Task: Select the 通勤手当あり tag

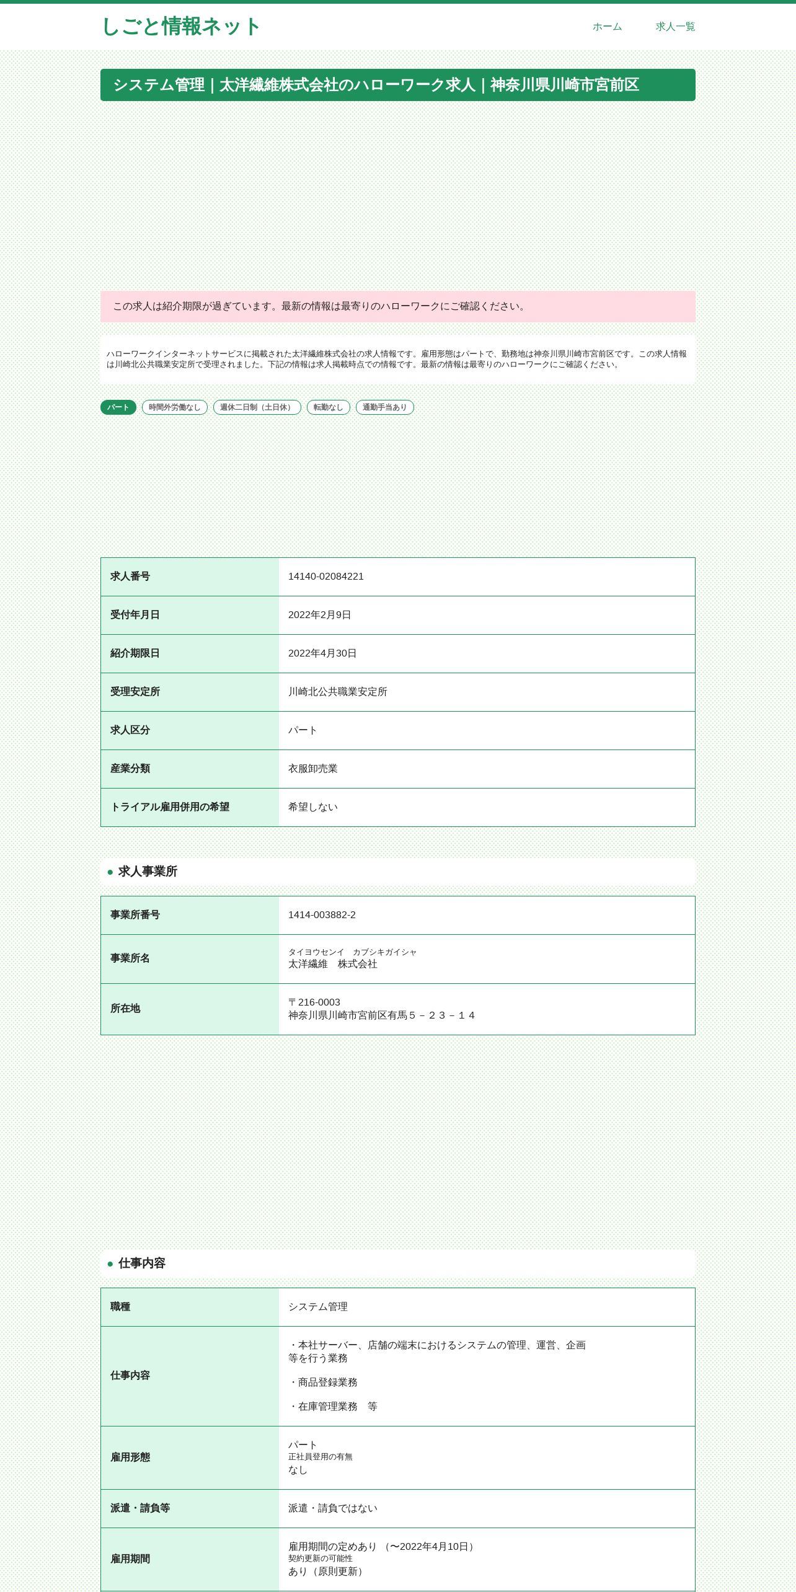Action: [385, 407]
